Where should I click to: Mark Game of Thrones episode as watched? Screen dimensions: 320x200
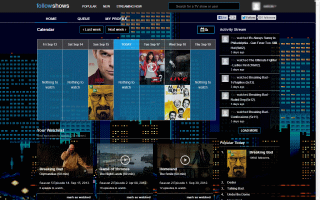[138, 197]
